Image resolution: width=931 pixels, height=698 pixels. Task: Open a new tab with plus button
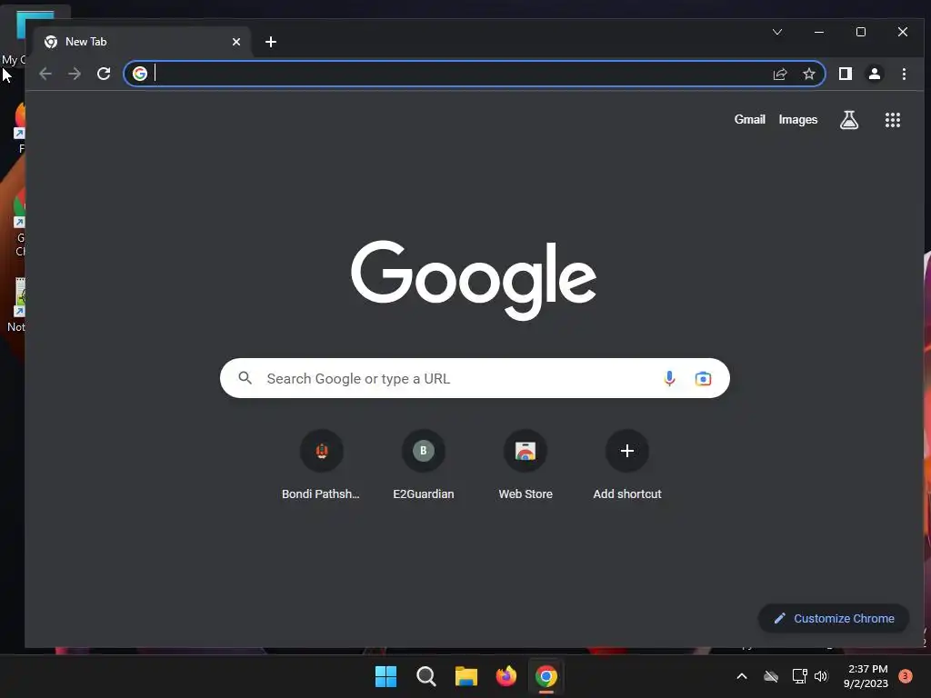tap(271, 42)
